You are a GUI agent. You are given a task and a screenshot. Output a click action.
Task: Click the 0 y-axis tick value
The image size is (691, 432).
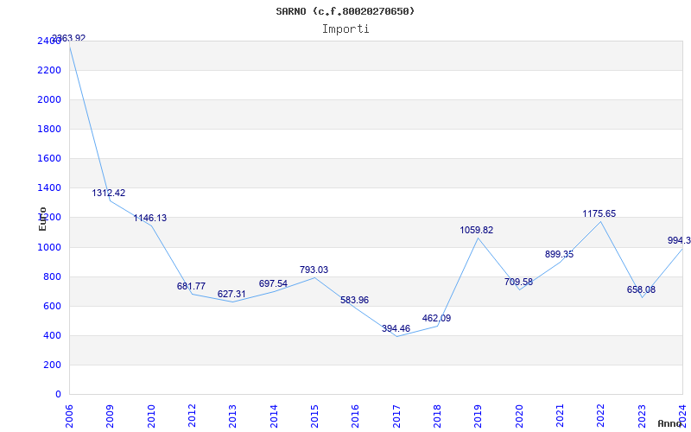coord(58,395)
